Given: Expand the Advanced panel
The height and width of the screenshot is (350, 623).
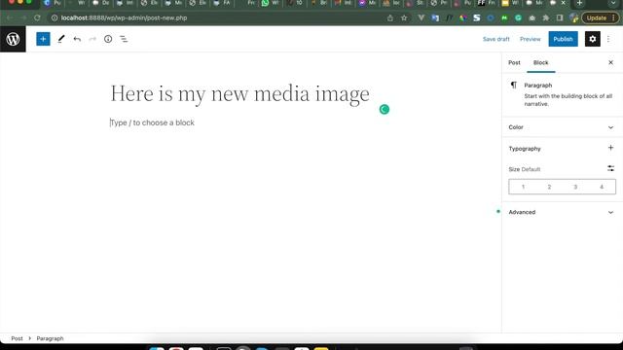Looking at the screenshot, I should coord(562,212).
